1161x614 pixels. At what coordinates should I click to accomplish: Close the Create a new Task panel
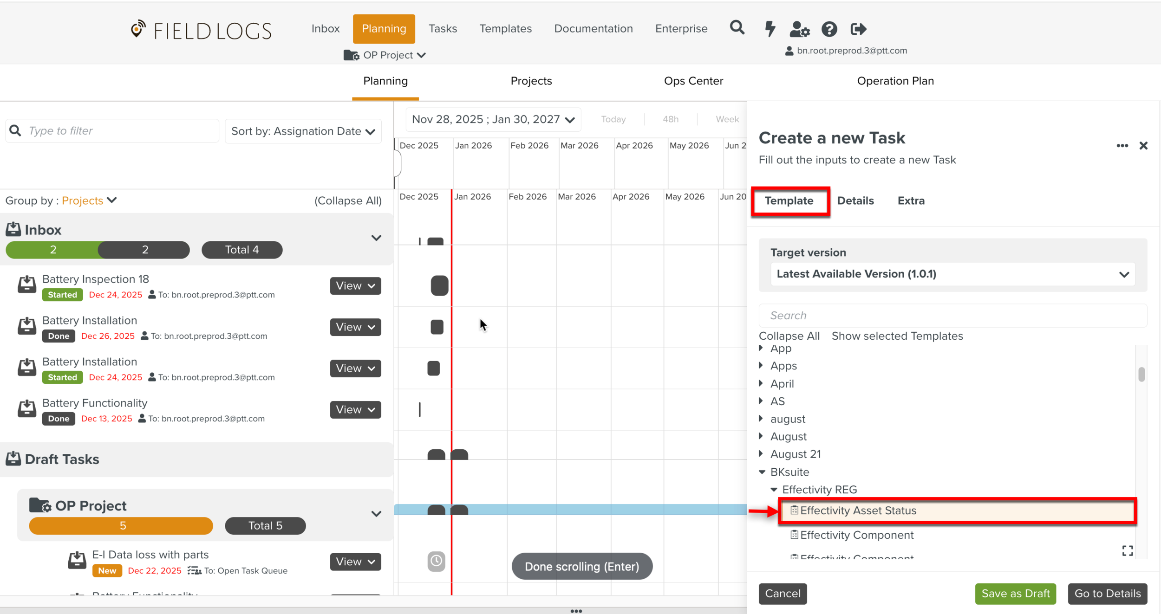tap(1143, 146)
